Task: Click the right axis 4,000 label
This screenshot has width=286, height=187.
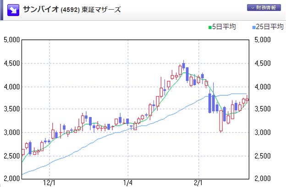Action: pos(263,87)
